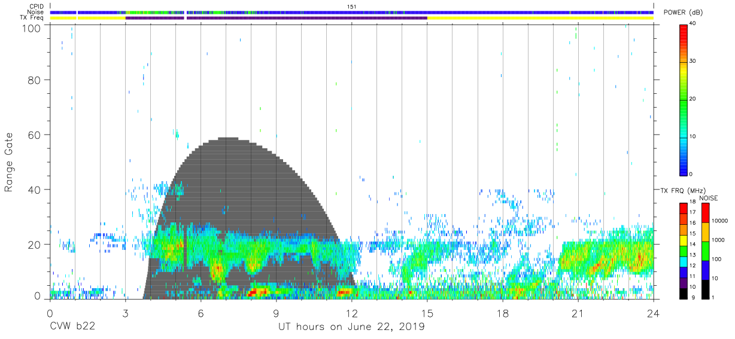Click the CPID label at top left
Viewport: 735px width, 339px height.
click(36, 6)
